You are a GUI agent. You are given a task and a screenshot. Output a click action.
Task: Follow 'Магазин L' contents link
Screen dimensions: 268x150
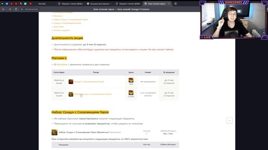tap(58, 16)
